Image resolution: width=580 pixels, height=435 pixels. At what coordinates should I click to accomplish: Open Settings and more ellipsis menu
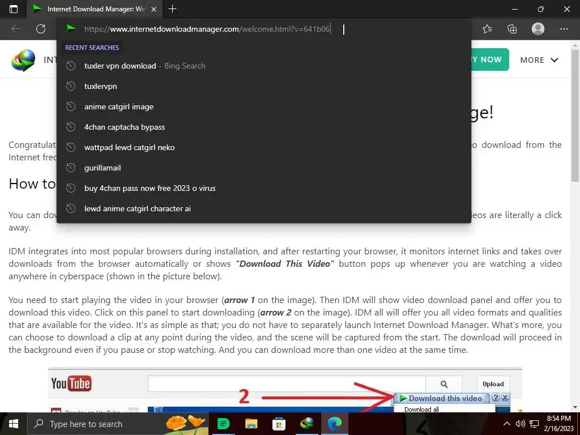point(564,29)
